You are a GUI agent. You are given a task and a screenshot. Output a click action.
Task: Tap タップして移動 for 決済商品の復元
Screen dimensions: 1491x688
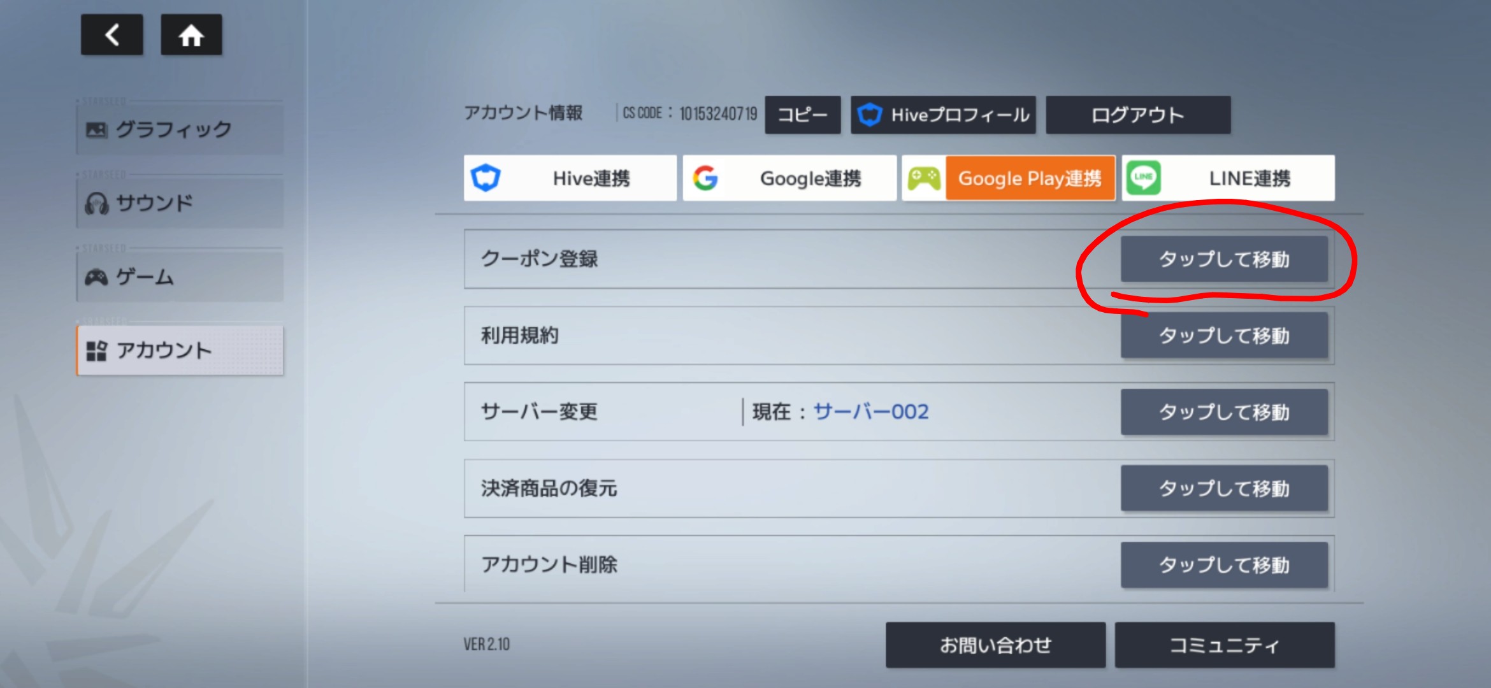(1224, 489)
